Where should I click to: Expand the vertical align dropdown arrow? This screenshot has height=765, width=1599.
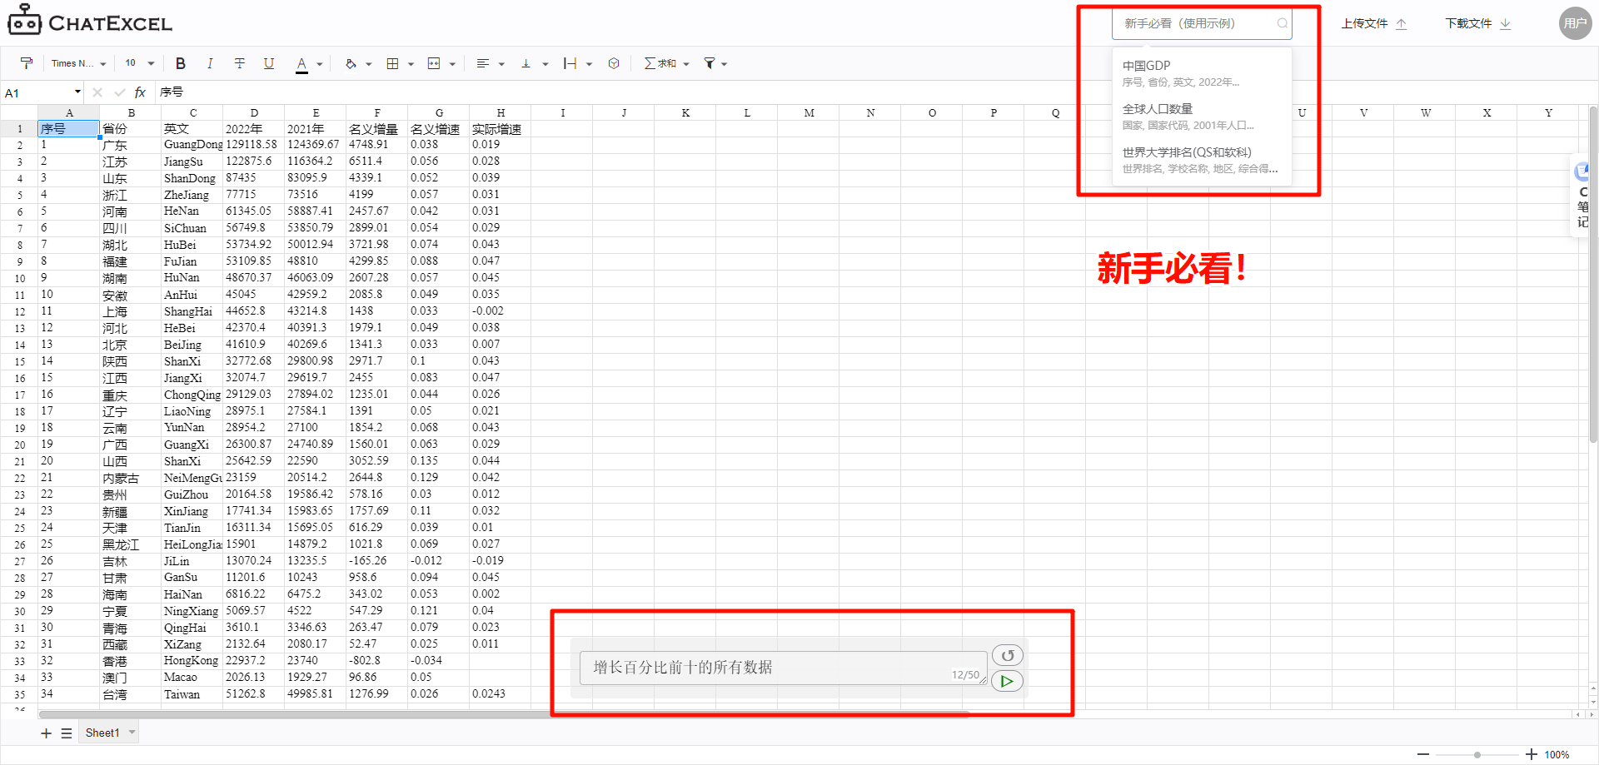[545, 64]
